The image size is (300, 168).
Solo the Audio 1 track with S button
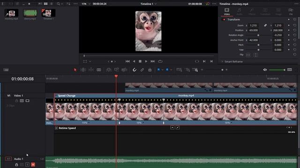(x=27, y=164)
